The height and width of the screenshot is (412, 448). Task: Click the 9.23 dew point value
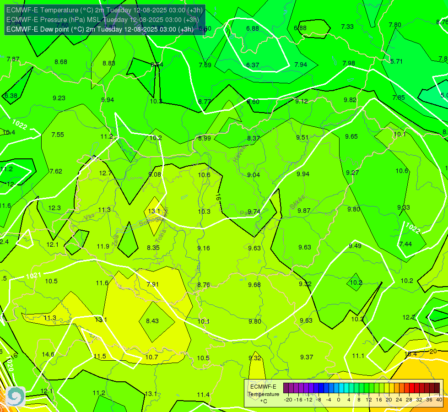(59, 98)
